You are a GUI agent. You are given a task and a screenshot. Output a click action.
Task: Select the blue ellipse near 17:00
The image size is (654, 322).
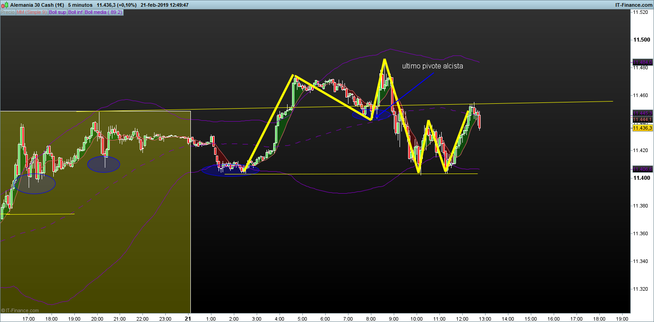click(x=34, y=183)
